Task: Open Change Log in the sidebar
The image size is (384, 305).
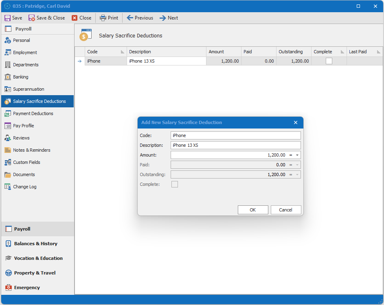Action: coord(24,187)
